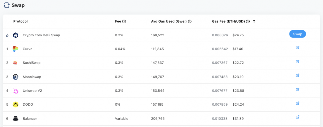323x127 pixels.
Task: Click the Mooniswap logo icon
Action: point(16,77)
